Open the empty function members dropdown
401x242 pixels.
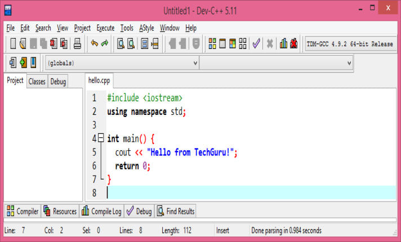277,63
